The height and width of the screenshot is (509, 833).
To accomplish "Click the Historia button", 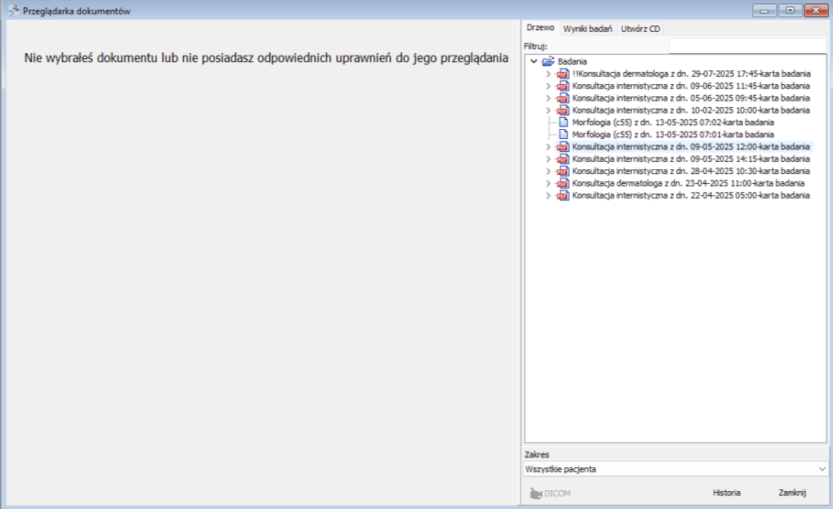I will click(726, 493).
